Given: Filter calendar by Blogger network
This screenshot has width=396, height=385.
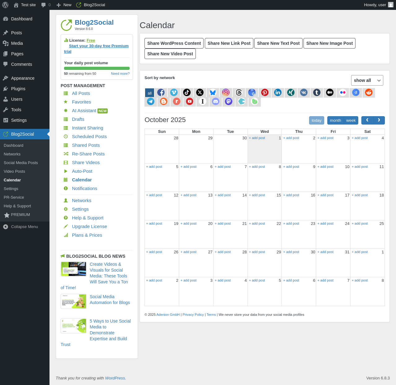Looking at the screenshot, I should 164,101.
